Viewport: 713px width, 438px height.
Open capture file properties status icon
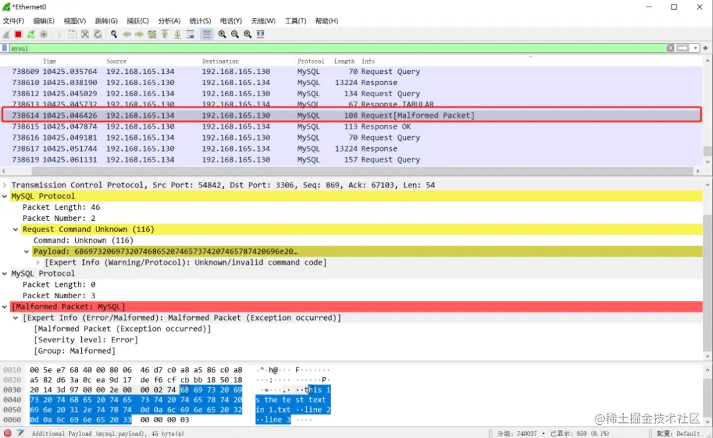pyautogui.click(x=20, y=433)
